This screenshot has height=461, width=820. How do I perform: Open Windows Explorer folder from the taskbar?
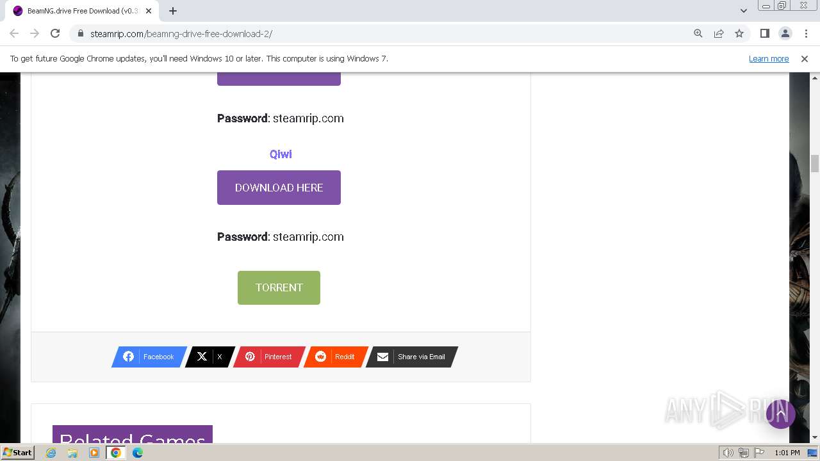(72, 453)
